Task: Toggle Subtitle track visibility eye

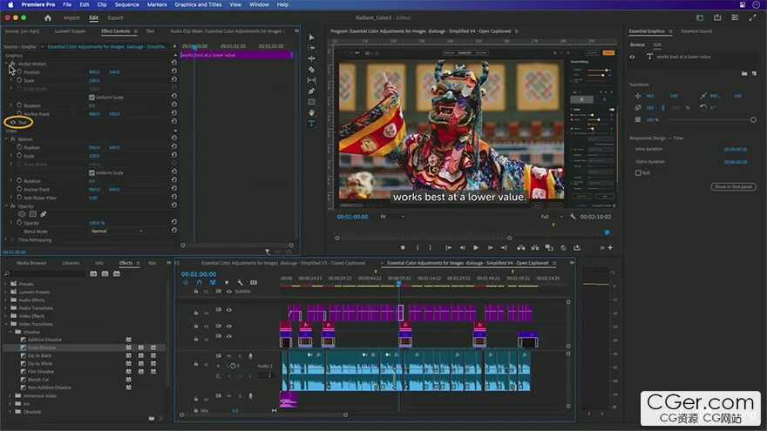Action: coord(229,291)
